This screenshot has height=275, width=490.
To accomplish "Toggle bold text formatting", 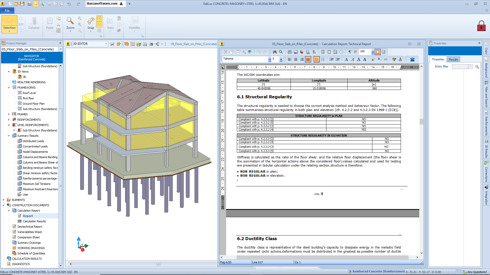I will (346, 59).
